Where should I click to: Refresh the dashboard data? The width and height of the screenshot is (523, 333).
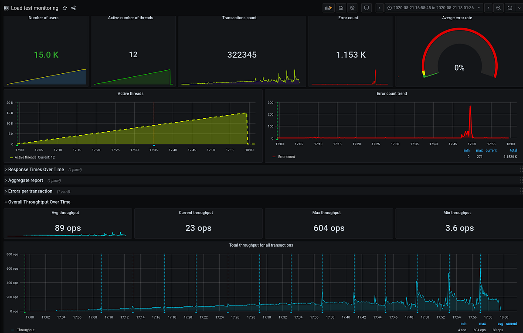click(509, 8)
